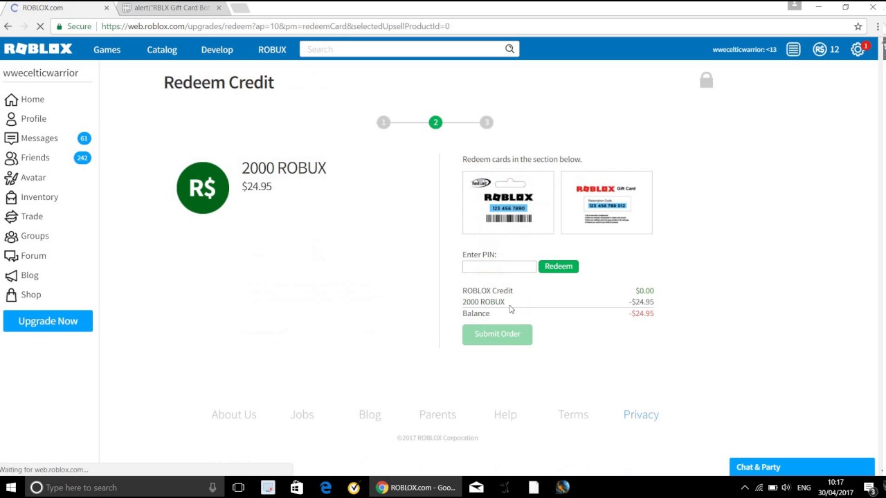Viewport: 886px width, 498px height.
Task: Click the wwecelticwarrior sidebar name
Action: pyautogui.click(x=40, y=73)
